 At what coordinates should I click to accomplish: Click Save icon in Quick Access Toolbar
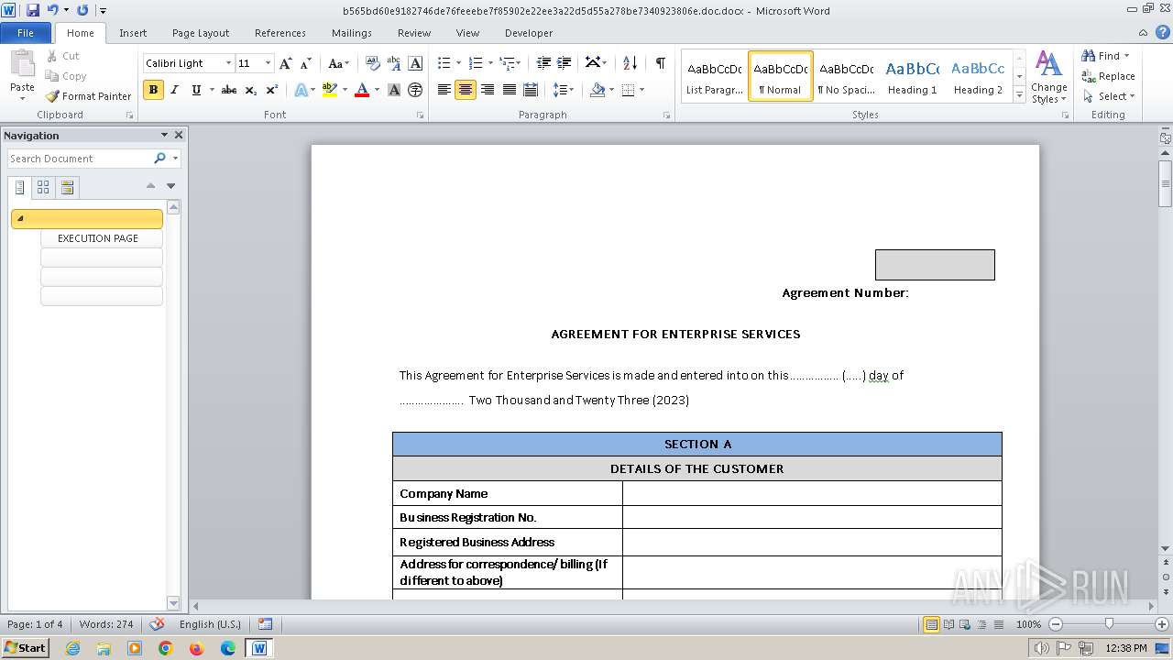pos(33,10)
